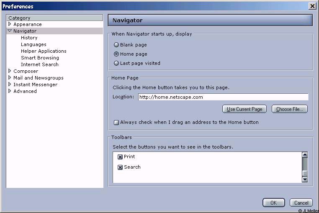Select Mail and Newsgroups item
This screenshot has height=213, width=319.
tap(39, 78)
